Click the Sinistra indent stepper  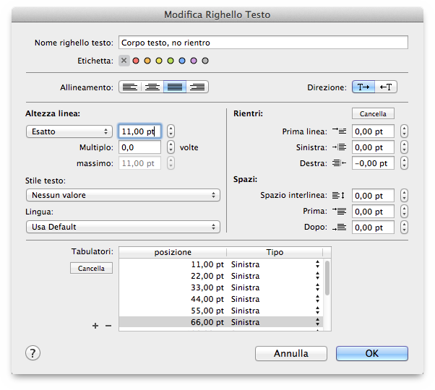(x=404, y=147)
